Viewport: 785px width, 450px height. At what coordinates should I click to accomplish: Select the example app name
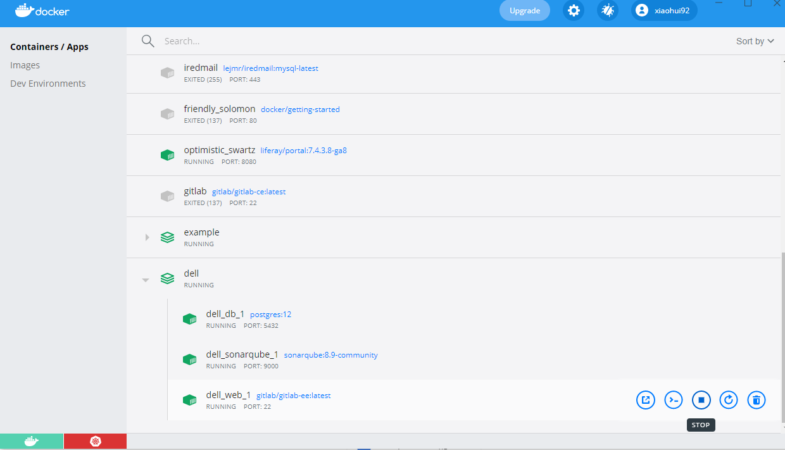point(202,232)
